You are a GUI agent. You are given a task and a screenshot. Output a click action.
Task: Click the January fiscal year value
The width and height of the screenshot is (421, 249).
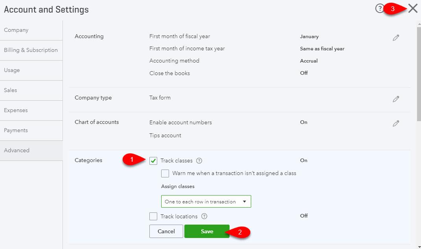click(x=309, y=37)
